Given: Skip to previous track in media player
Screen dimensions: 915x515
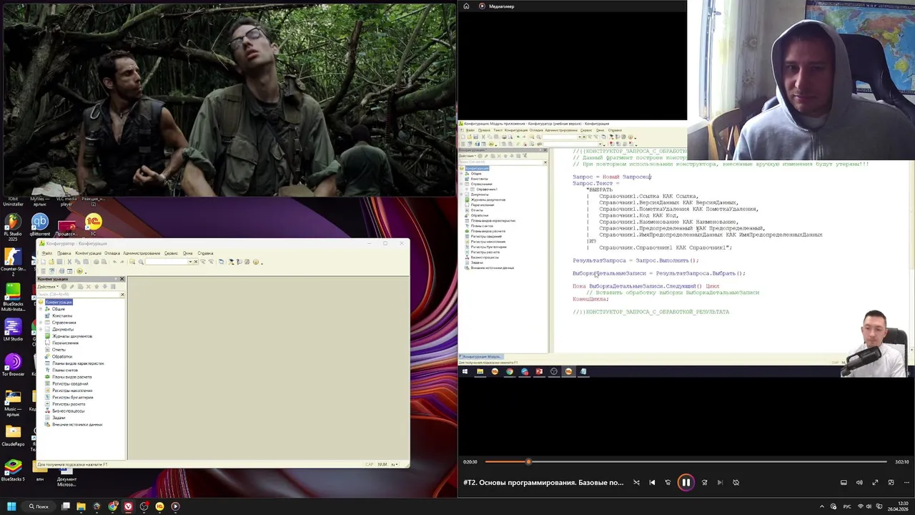Looking at the screenshot, I should click(x=652, y=482).
